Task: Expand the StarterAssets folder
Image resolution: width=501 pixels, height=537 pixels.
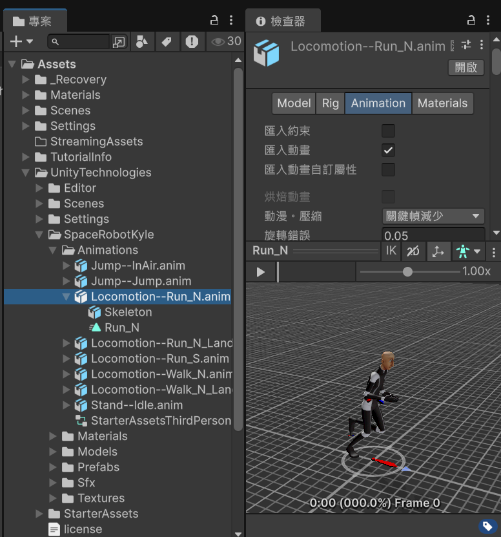Action: tap(39, 514)
